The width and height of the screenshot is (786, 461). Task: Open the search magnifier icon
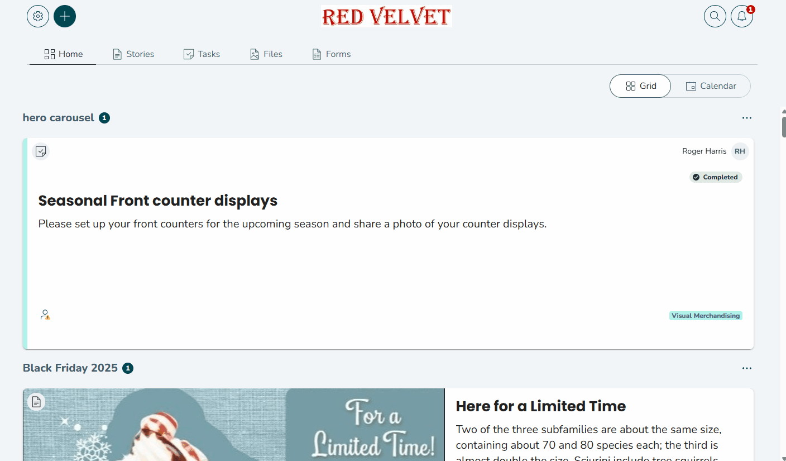tap(715, 16)
